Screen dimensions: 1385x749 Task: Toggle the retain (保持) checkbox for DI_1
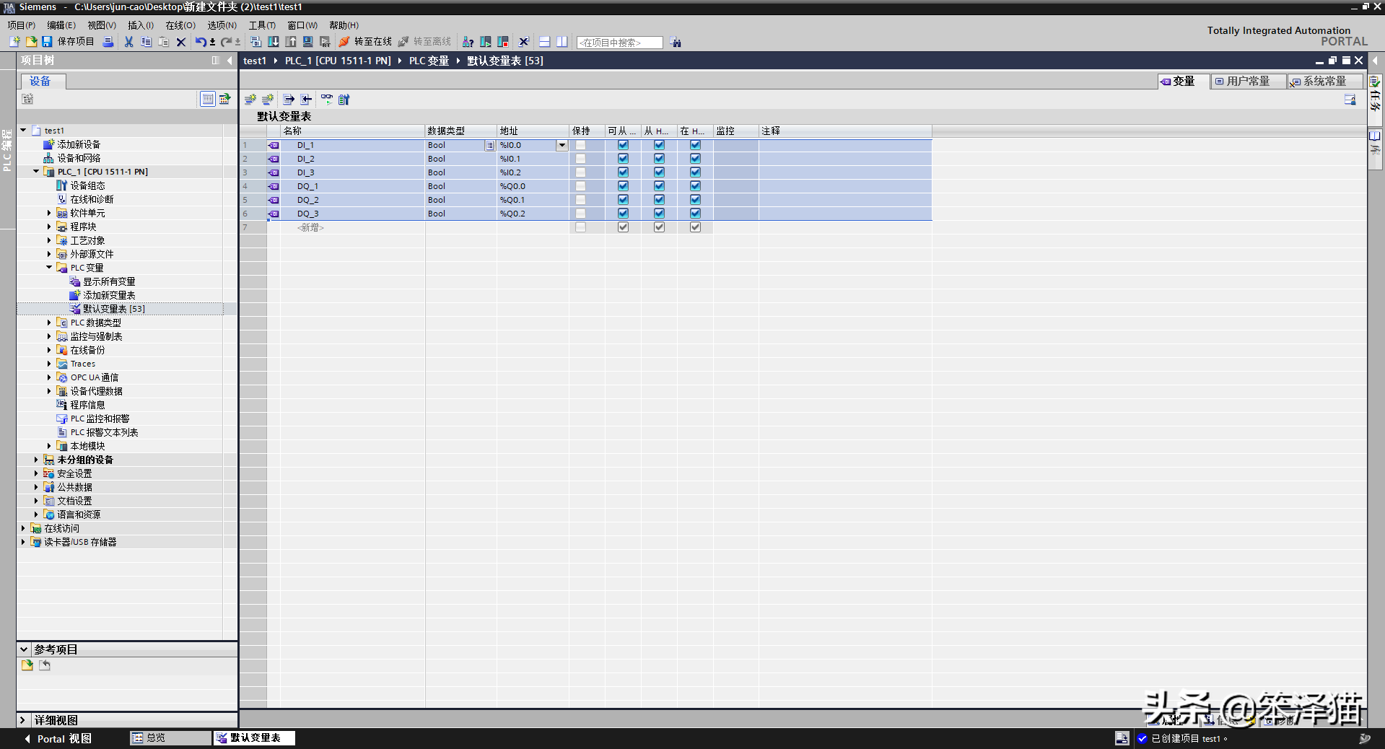click(x=580, y=145)
